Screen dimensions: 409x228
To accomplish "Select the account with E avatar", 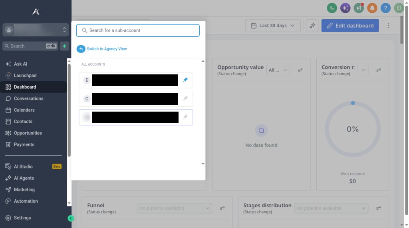I will click(x=136, y=80).
